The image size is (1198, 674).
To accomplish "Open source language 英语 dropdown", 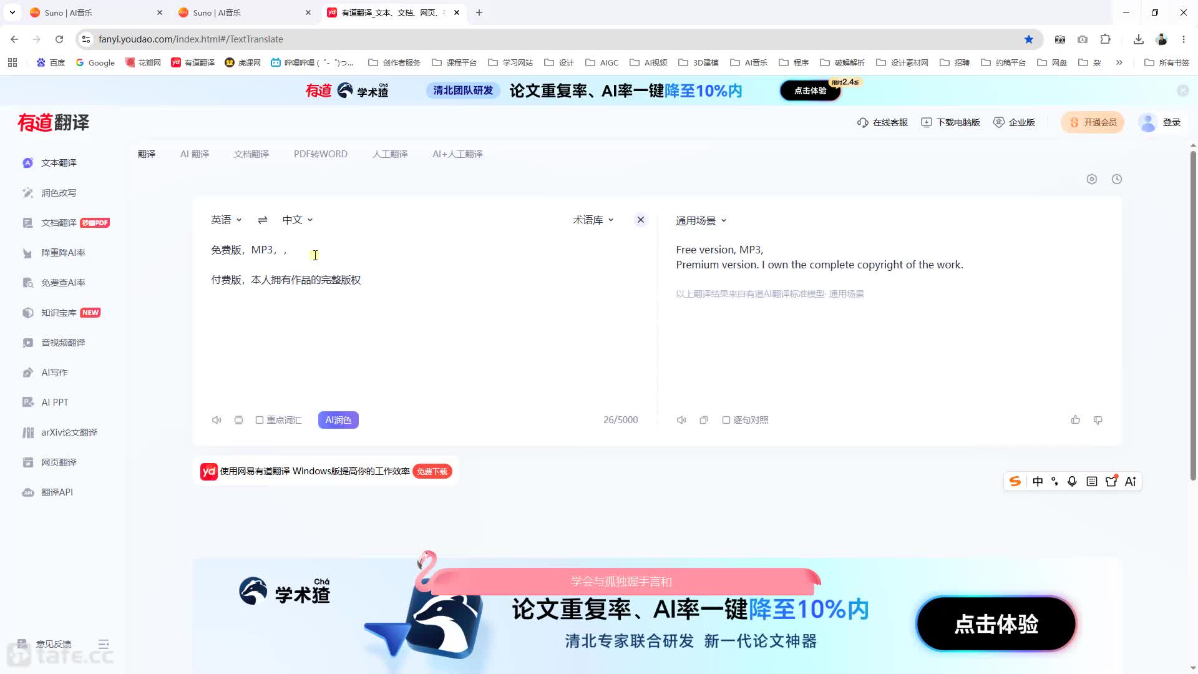I will 226,220.
